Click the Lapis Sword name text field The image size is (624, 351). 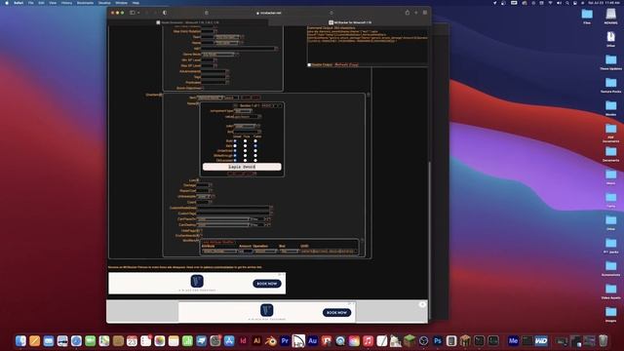[242, 167]
